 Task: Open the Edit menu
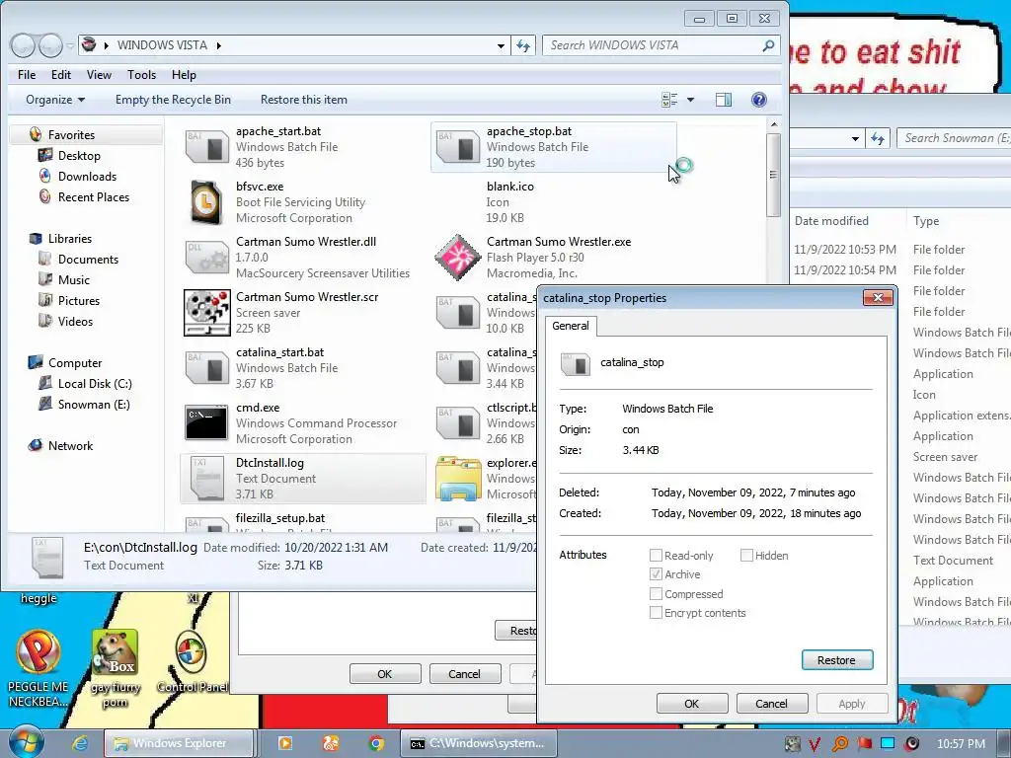61,75
